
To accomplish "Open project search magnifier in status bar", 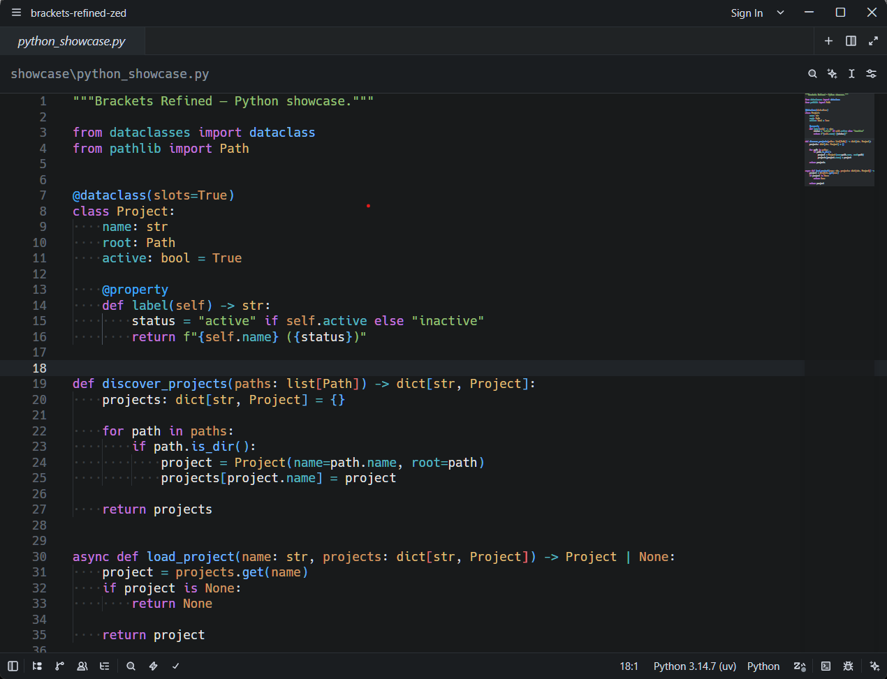I will point(131,666).
